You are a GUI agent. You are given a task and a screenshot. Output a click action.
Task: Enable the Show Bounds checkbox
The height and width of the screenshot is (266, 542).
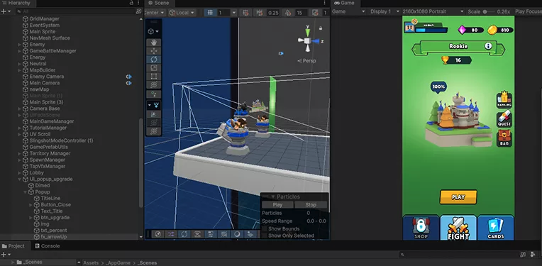(265, 228)
